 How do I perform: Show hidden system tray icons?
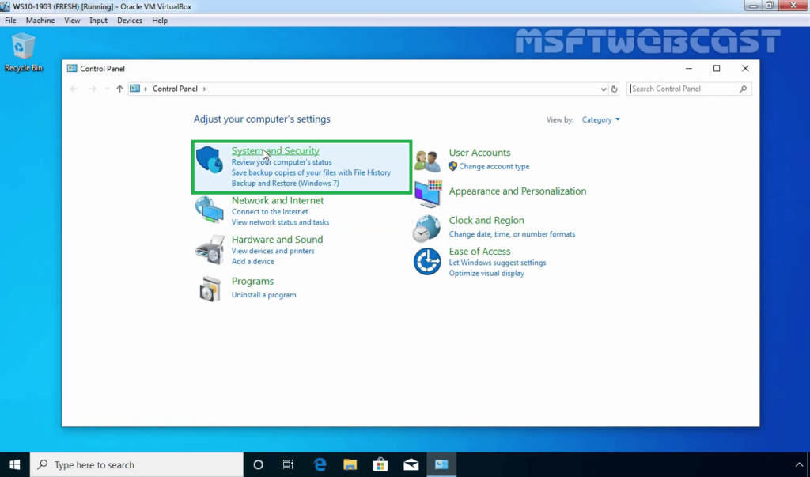(799, 464)
